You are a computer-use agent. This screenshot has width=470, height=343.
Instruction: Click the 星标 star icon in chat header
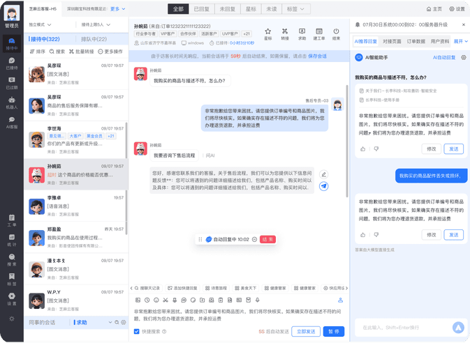click(x=268, y=33)
